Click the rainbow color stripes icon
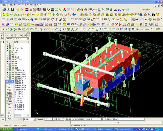The width and height of the screenshot is (163, 131). 26,10
